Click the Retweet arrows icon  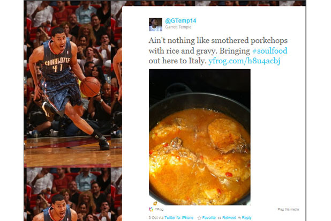[220, 218]
